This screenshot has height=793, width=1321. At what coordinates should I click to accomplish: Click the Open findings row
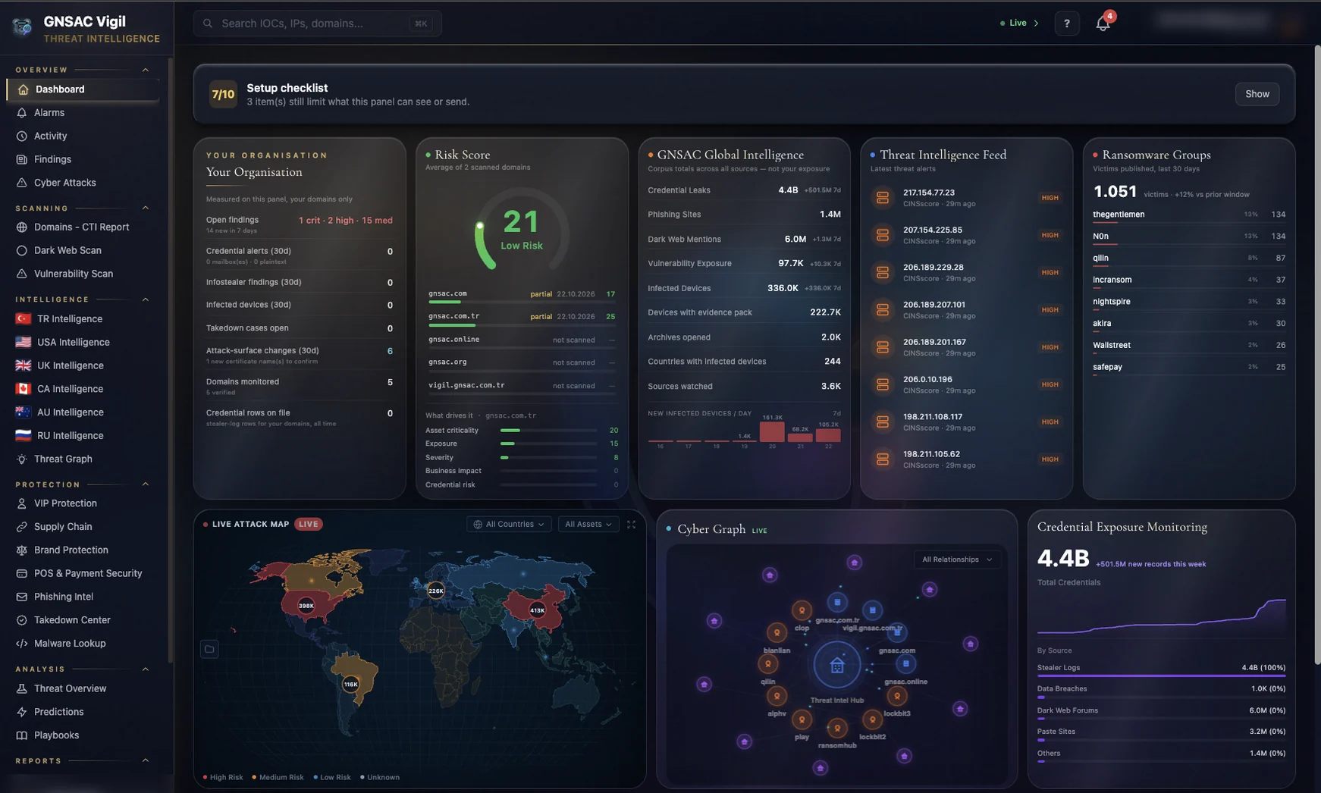[299, 224]
